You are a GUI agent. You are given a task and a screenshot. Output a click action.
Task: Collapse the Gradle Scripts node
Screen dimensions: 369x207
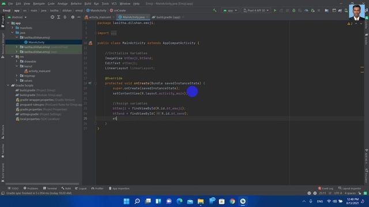point(8,85)
